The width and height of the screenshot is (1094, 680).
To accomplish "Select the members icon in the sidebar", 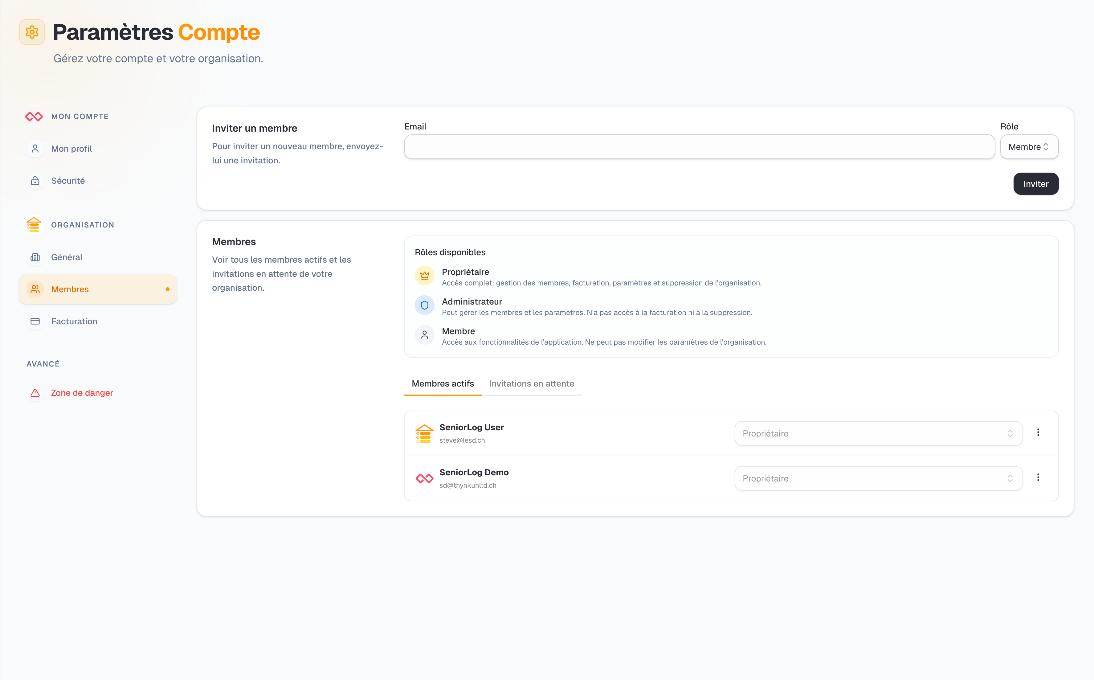I will coord(35,289).
